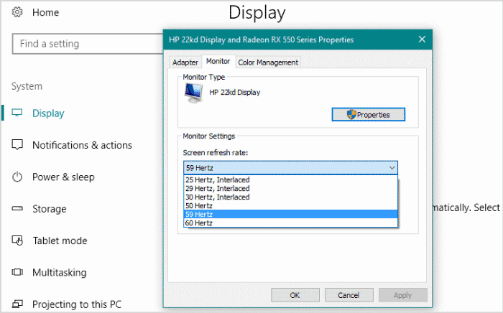Click the refresh rate dropdown arrow
The image size is (503, 313).
tap(392, 167)
